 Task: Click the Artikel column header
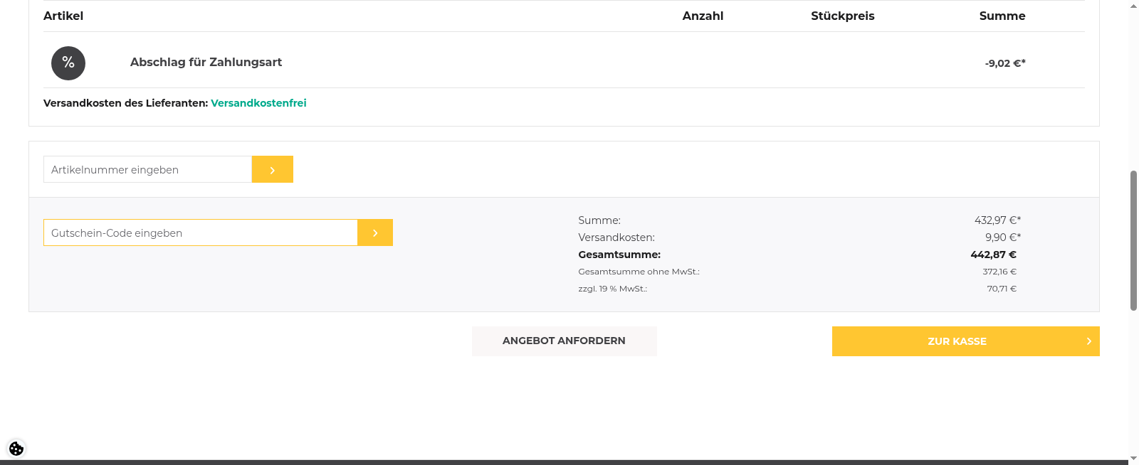point(63,16)
